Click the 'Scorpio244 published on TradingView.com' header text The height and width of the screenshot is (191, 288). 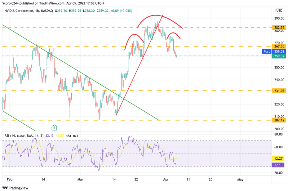(33, 3)
